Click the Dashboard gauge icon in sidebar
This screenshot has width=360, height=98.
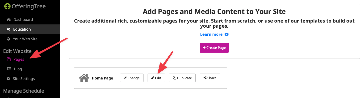(8, 20)
